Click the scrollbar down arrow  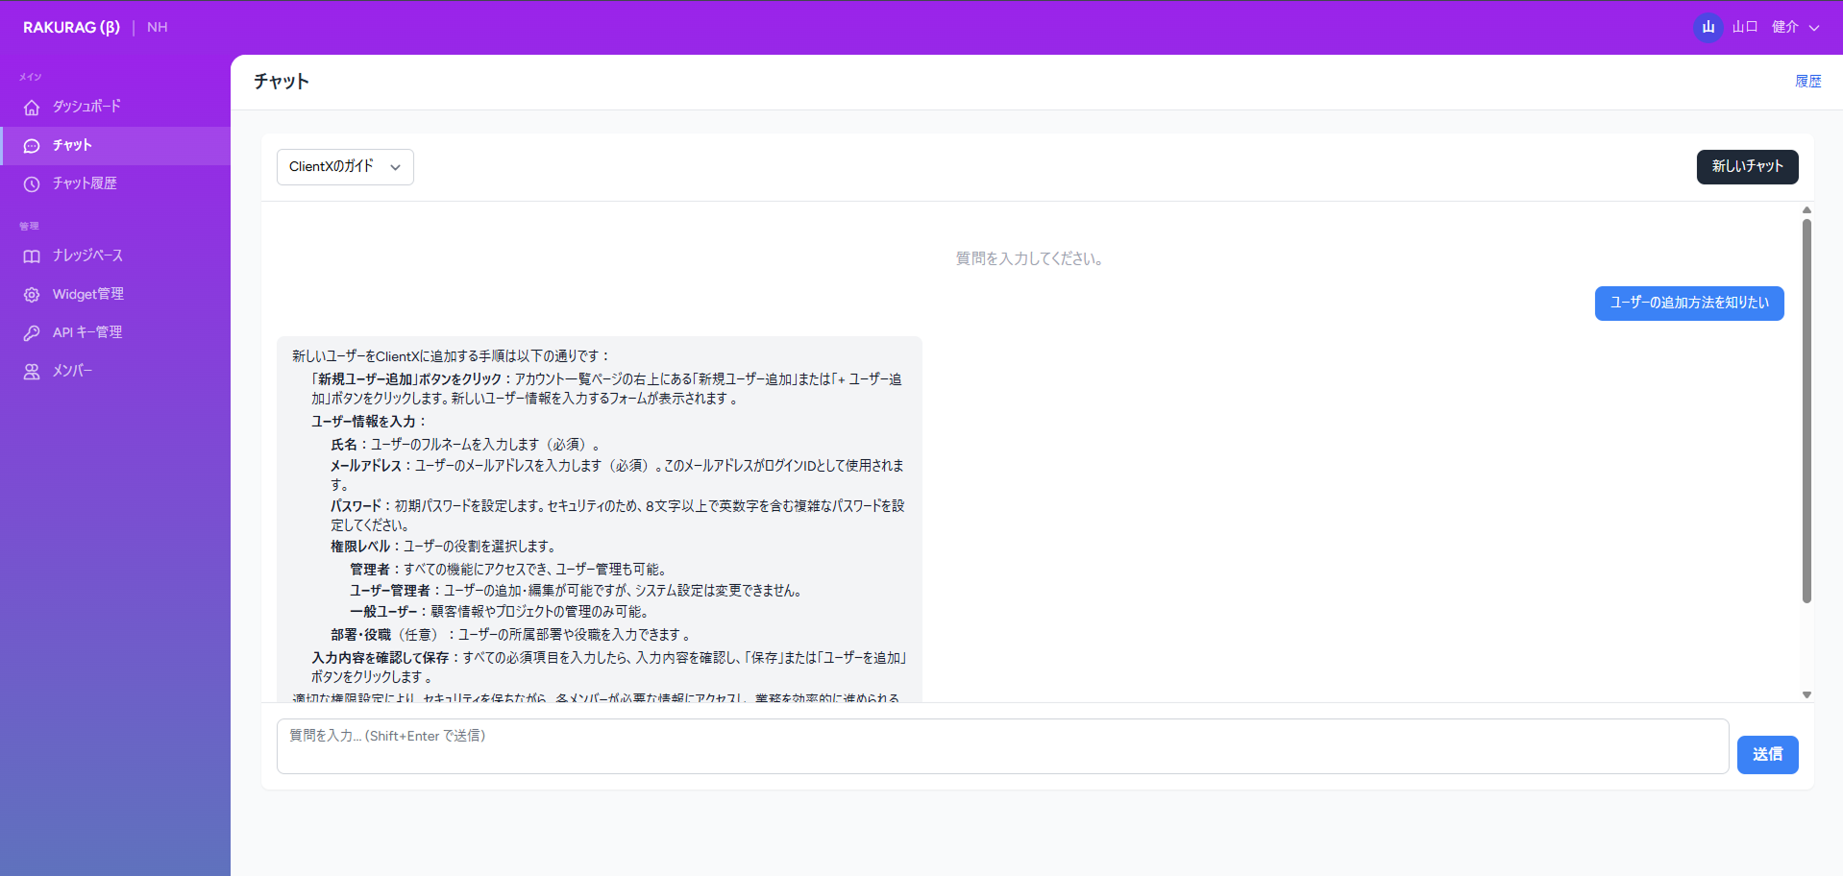[x=1806, y=694]
